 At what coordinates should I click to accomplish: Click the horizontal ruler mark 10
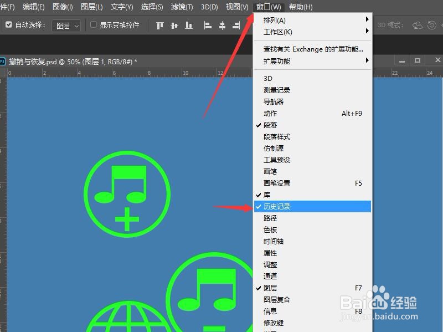[x=186, y=73]
